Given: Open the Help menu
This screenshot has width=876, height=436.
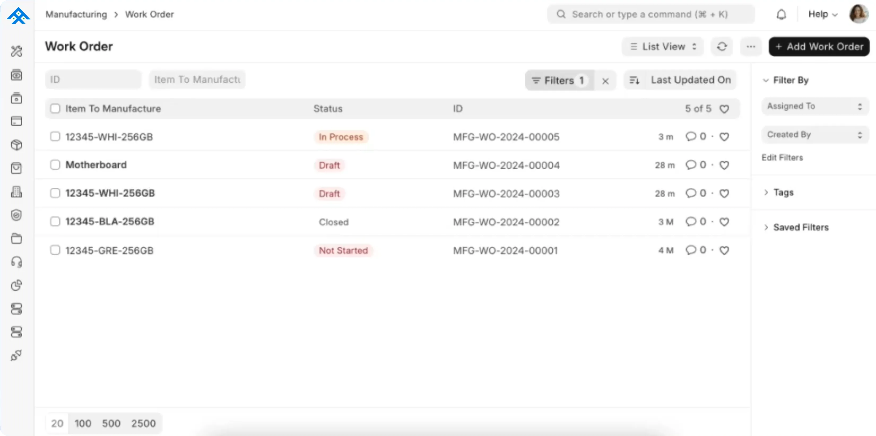Looking at the screenshot, I should 822,14.
